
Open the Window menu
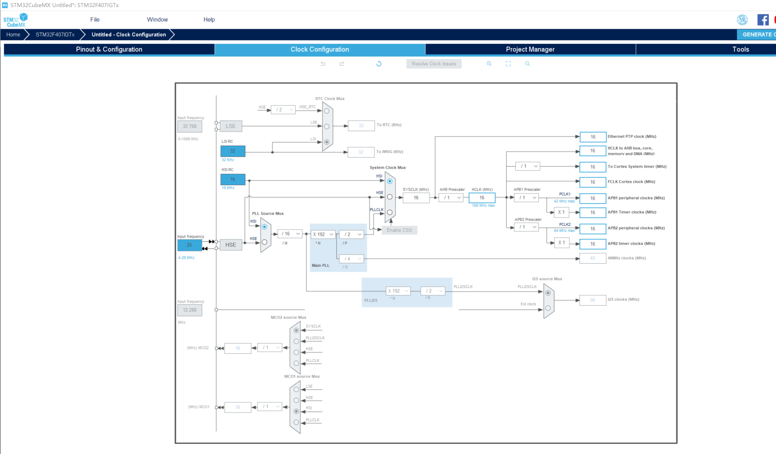(158, 19)
